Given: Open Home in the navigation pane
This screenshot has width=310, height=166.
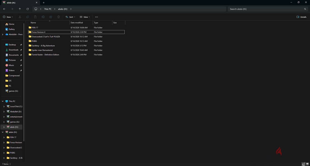Looking at the screenshot, I should (x=10, y=24).
